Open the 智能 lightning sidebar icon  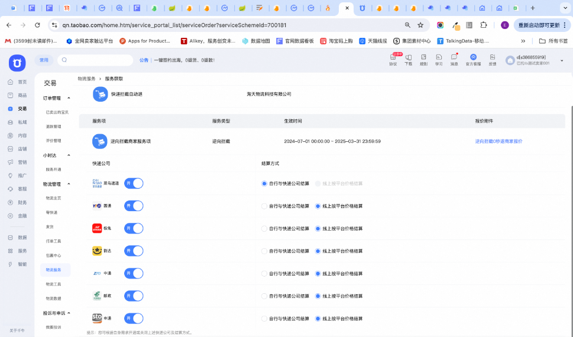(10, 264)
